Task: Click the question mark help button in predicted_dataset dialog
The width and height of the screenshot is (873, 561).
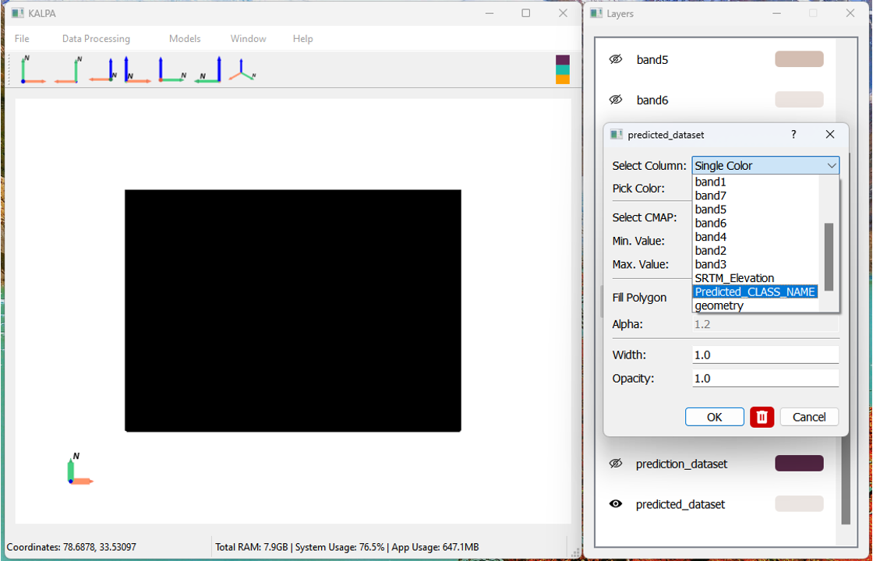Action: 793,134
